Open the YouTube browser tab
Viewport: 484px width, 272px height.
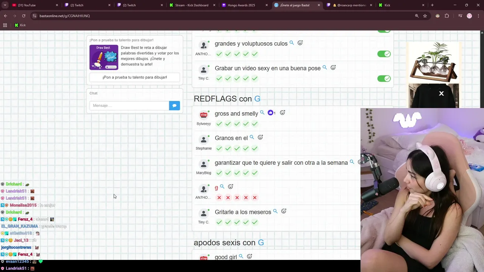coord(35,5)
